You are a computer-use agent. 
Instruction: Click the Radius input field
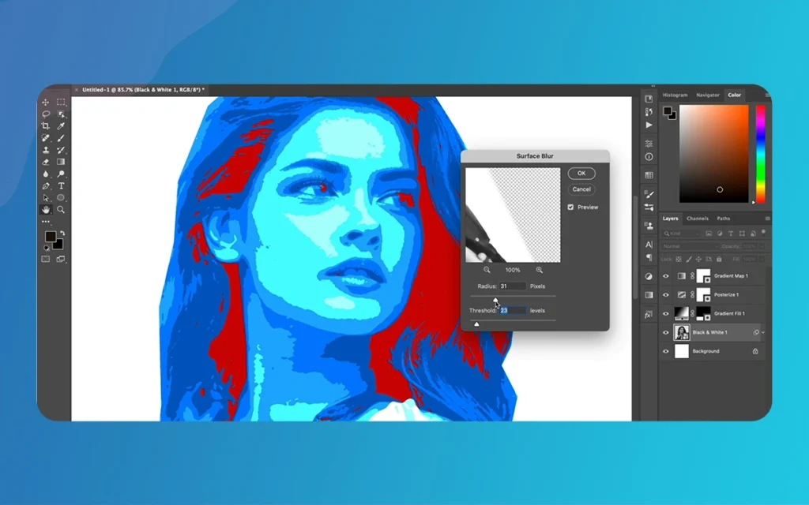[x=512, y=286]
